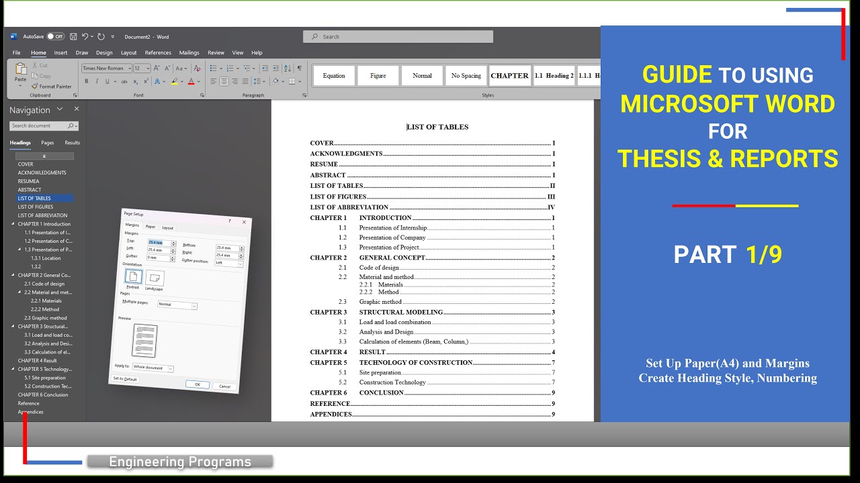
Task: Click the Save icon in title bar
Action: 74,37
